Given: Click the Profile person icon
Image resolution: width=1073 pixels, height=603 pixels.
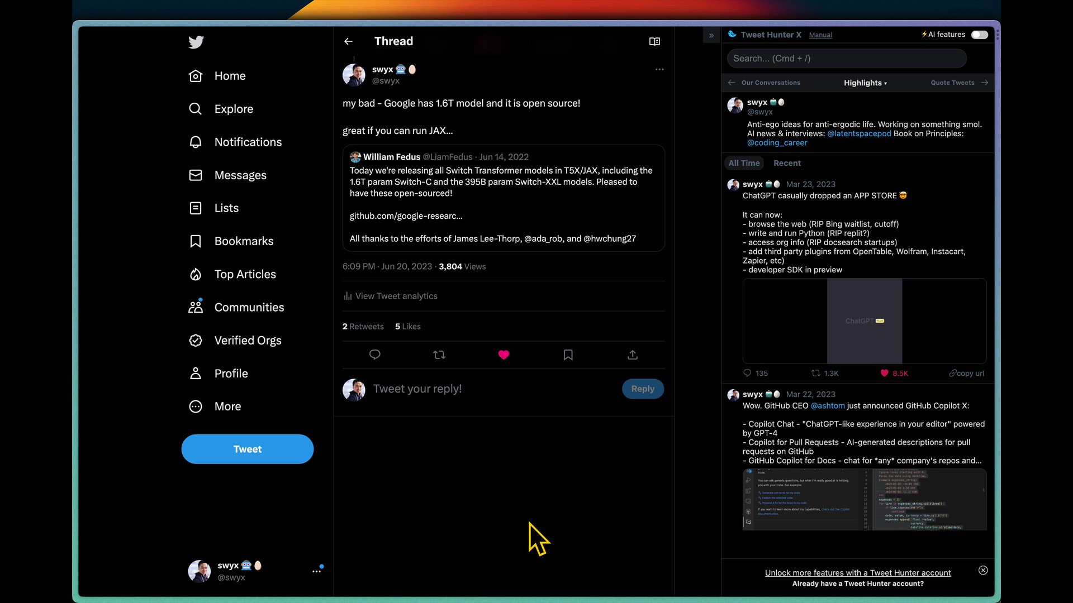Looking at the screenshot, I should tap(196, 374).
